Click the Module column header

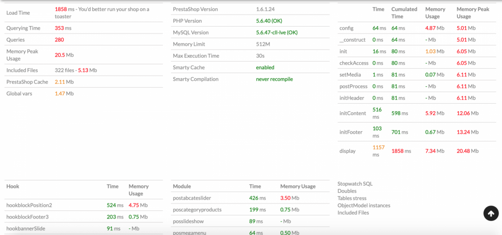(x=182, y=186)
